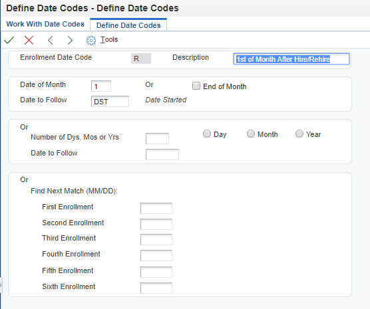
Task: Click the DST Date to Follow field
Action: coord(110,102)
